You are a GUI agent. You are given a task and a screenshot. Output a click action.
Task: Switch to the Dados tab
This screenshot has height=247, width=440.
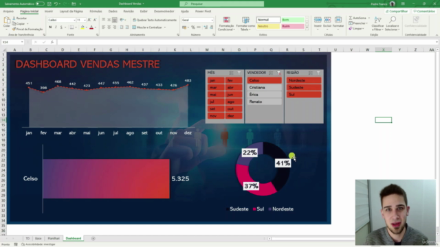coord(113,11)
